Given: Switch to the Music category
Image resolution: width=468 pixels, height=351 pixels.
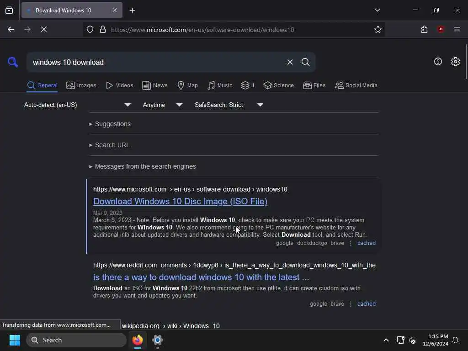Looking at the screenshot, I should pyautogui.click(x=220, y=85).
